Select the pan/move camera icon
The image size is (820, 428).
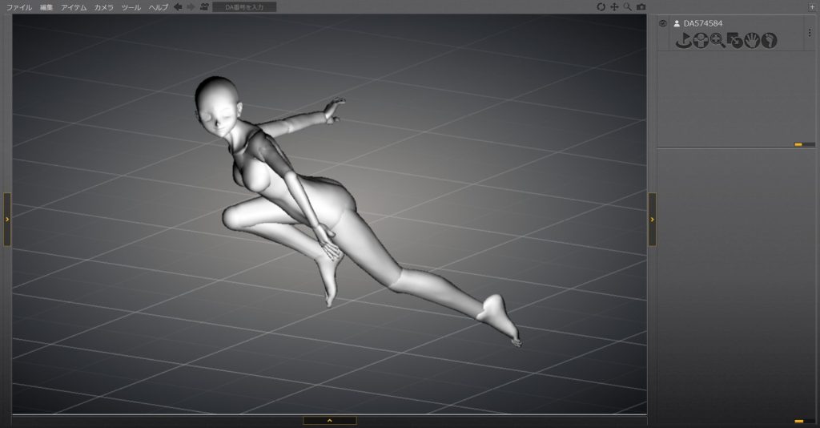point(614,6)
